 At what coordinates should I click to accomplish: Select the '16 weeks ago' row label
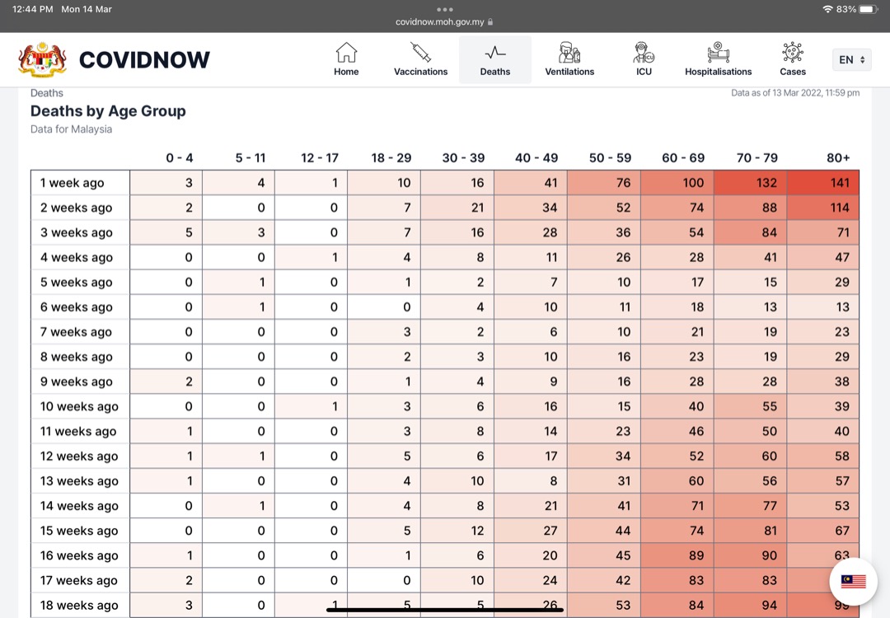[x=79, y=555]
